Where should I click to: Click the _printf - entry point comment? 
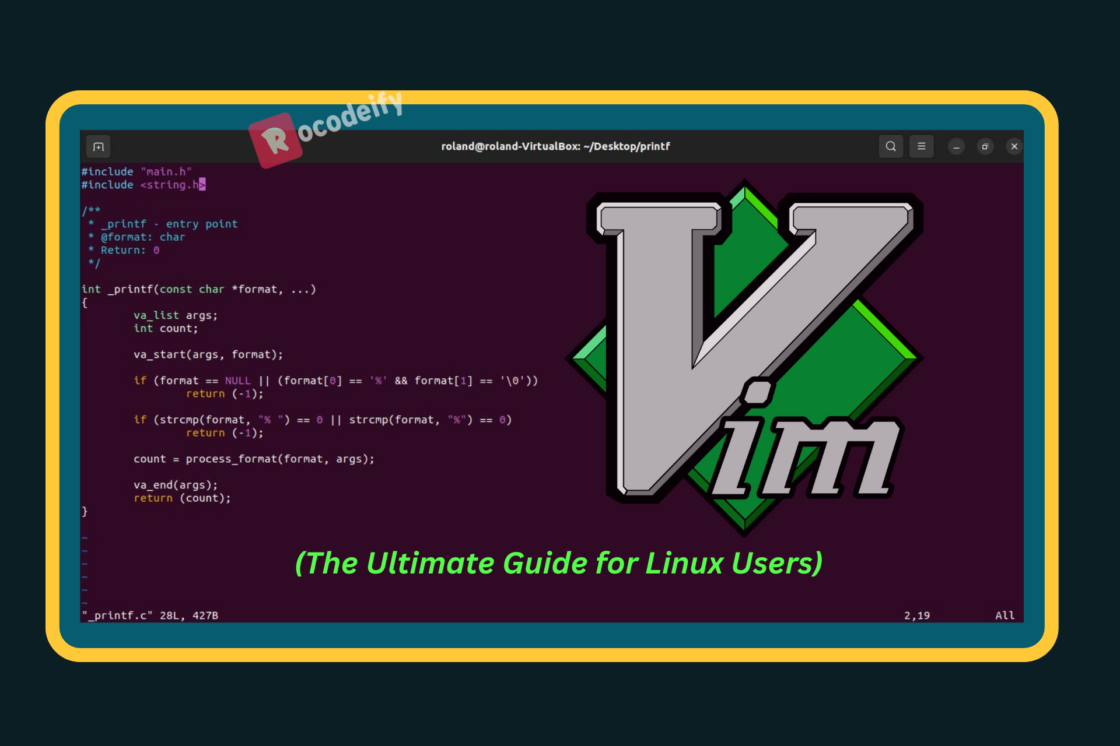169,224
